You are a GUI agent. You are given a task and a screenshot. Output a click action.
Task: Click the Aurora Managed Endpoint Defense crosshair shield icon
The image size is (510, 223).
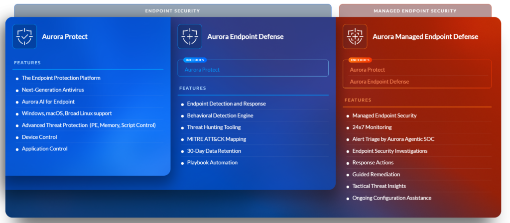355,36
